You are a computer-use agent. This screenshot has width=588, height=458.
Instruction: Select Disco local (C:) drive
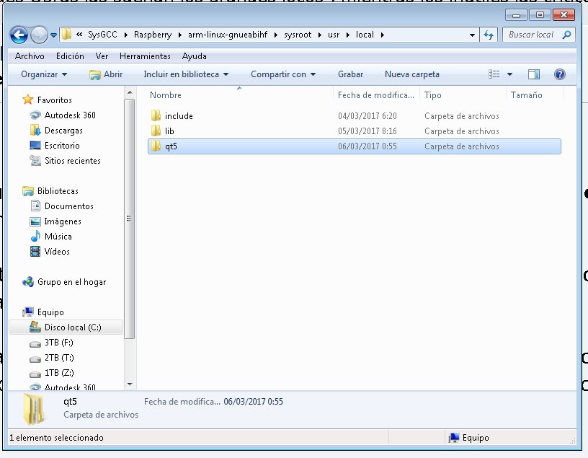[73, 327]
